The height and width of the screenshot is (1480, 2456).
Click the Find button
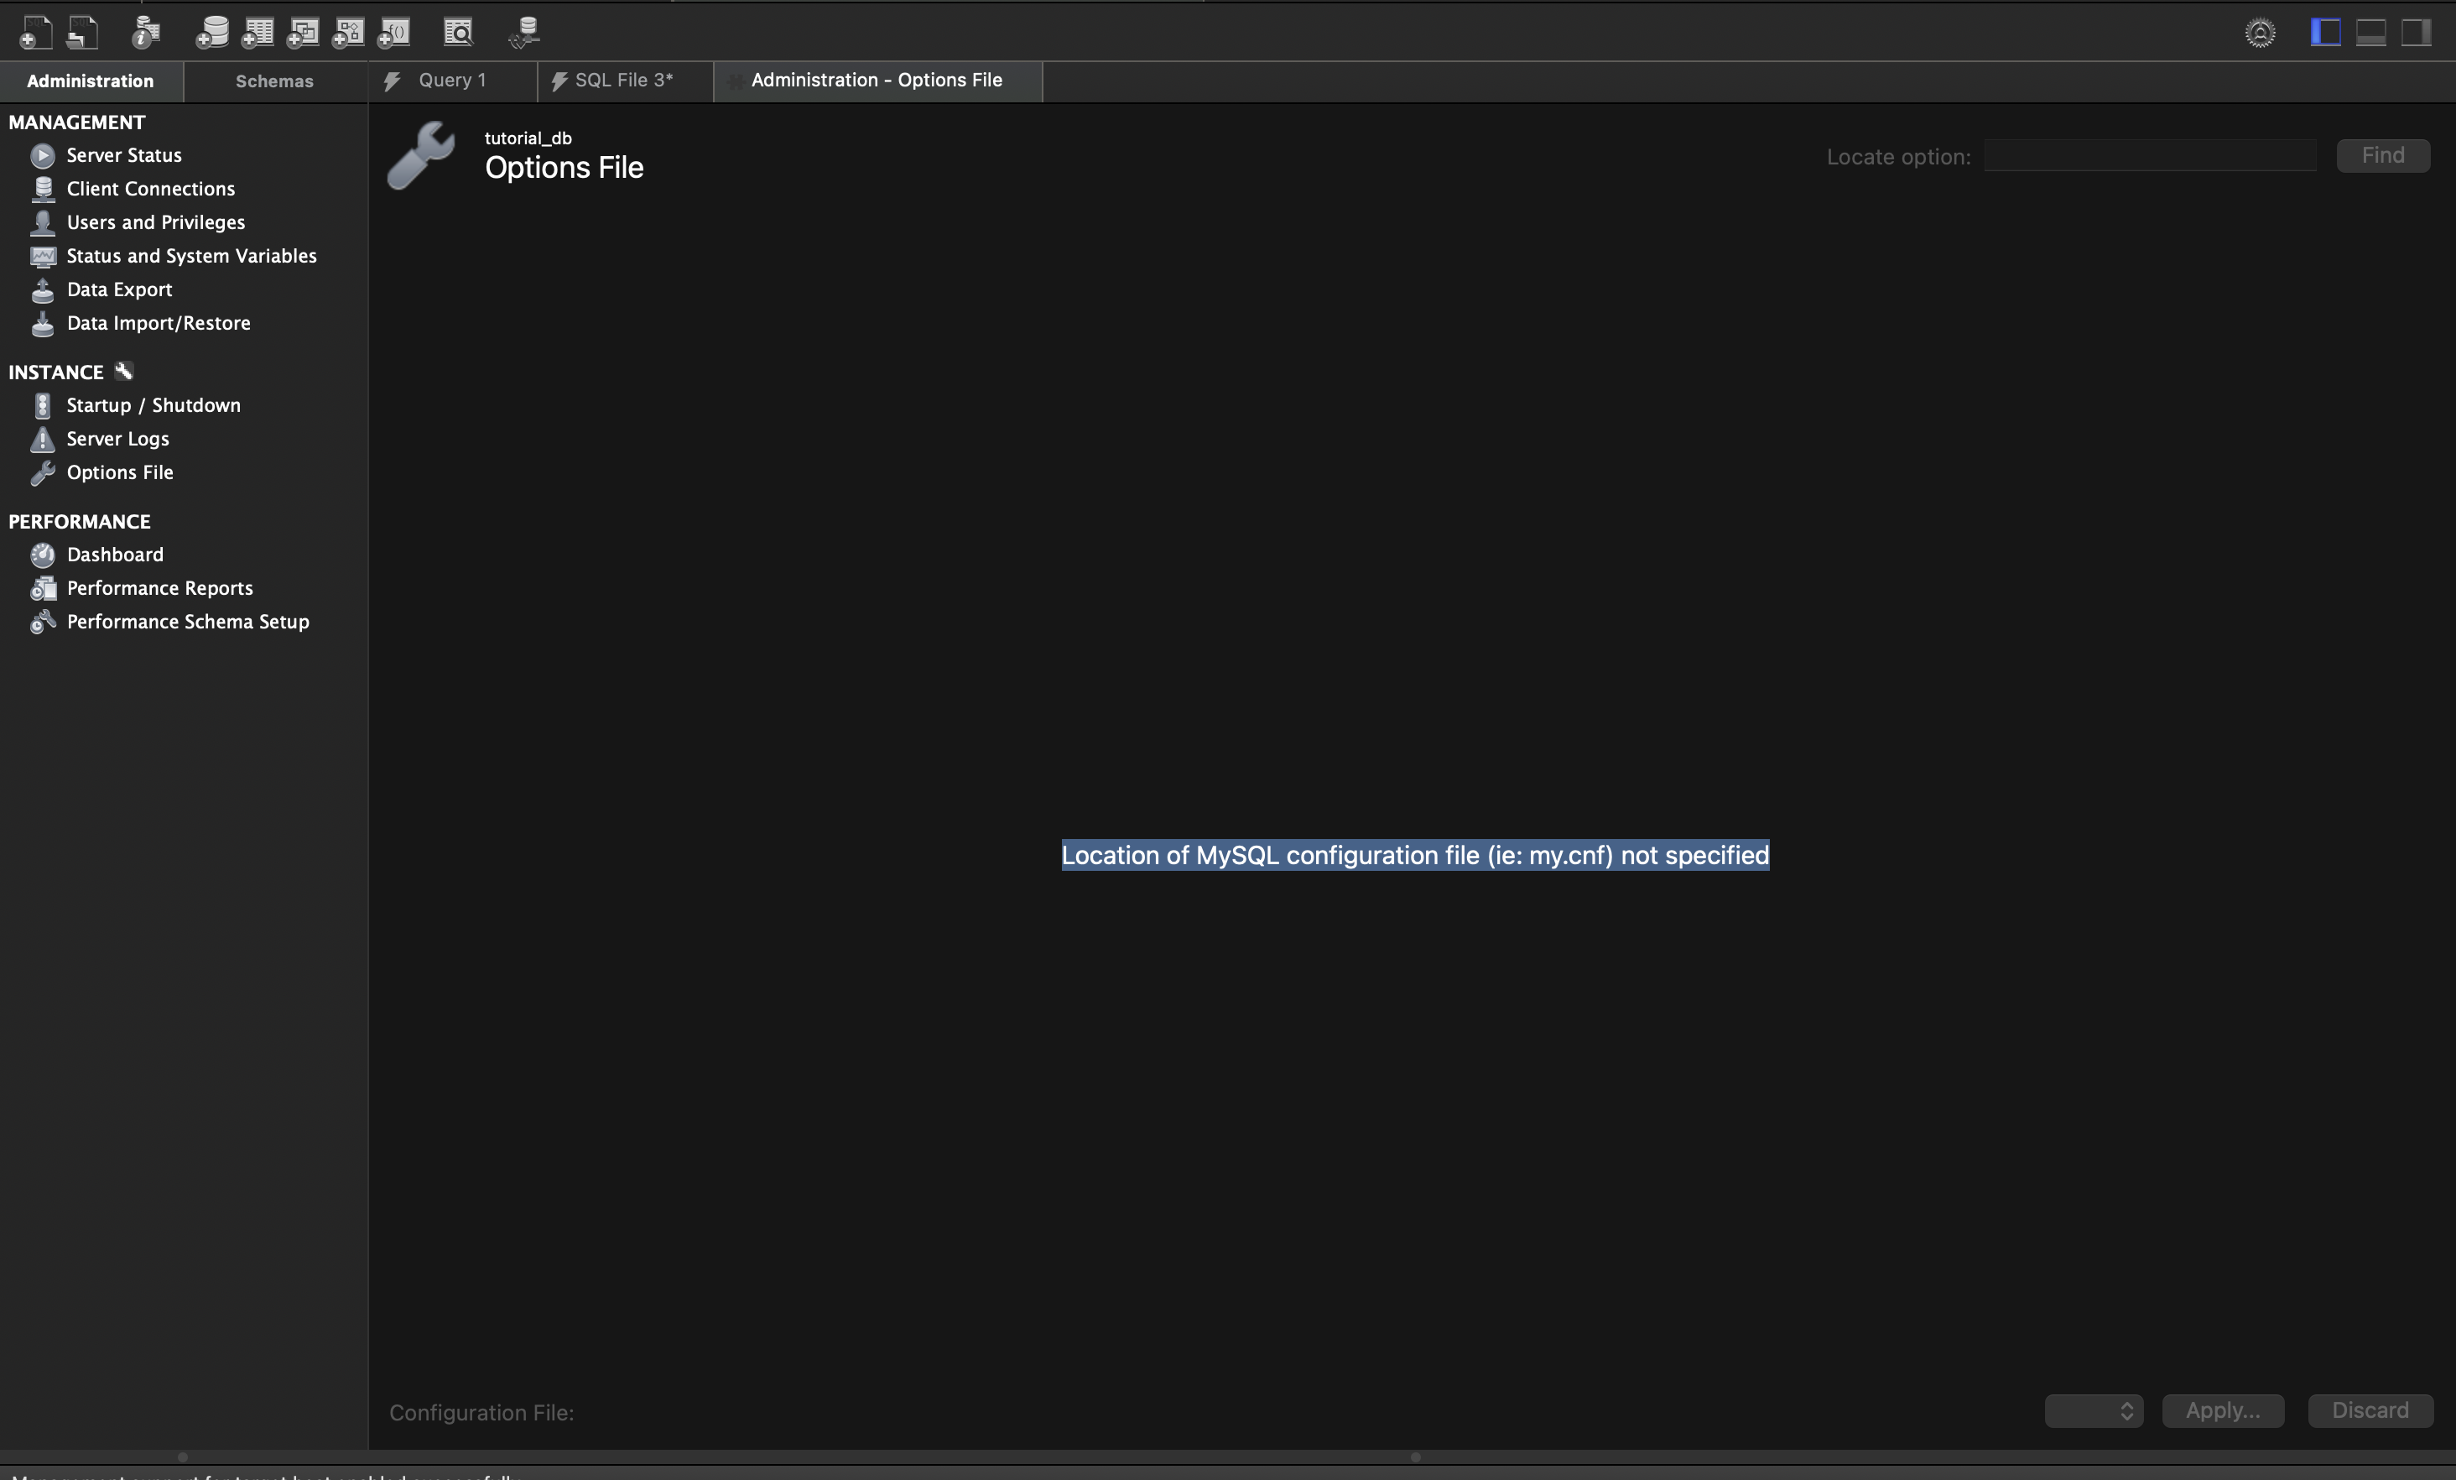click(x=2383, y=155)
